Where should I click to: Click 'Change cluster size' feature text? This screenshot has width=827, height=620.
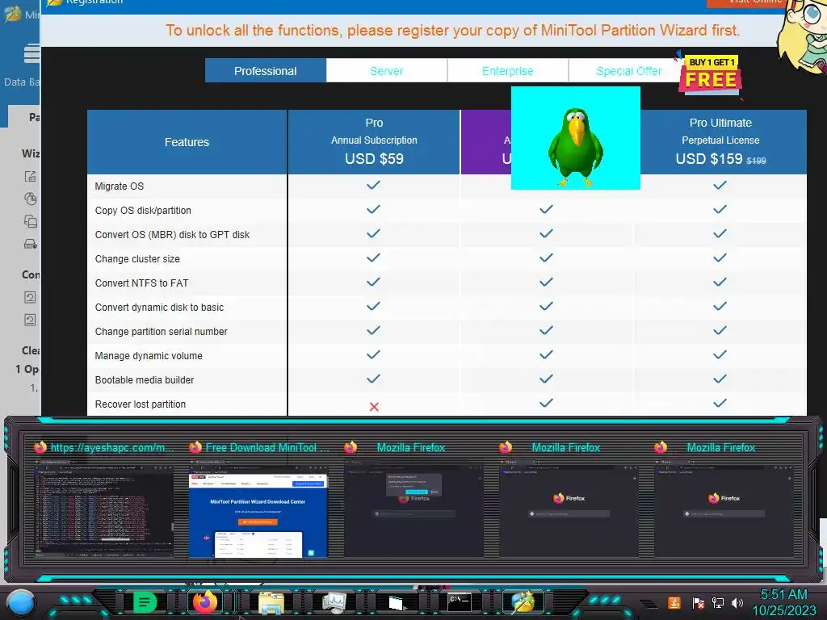pos(137,259)
